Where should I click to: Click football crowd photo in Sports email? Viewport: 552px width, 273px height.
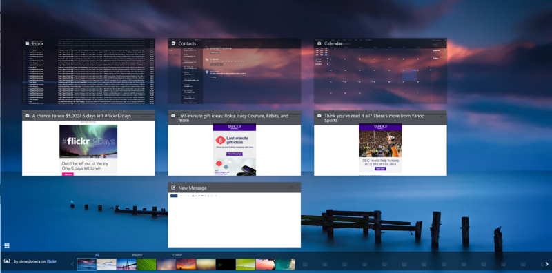[380, 144]
